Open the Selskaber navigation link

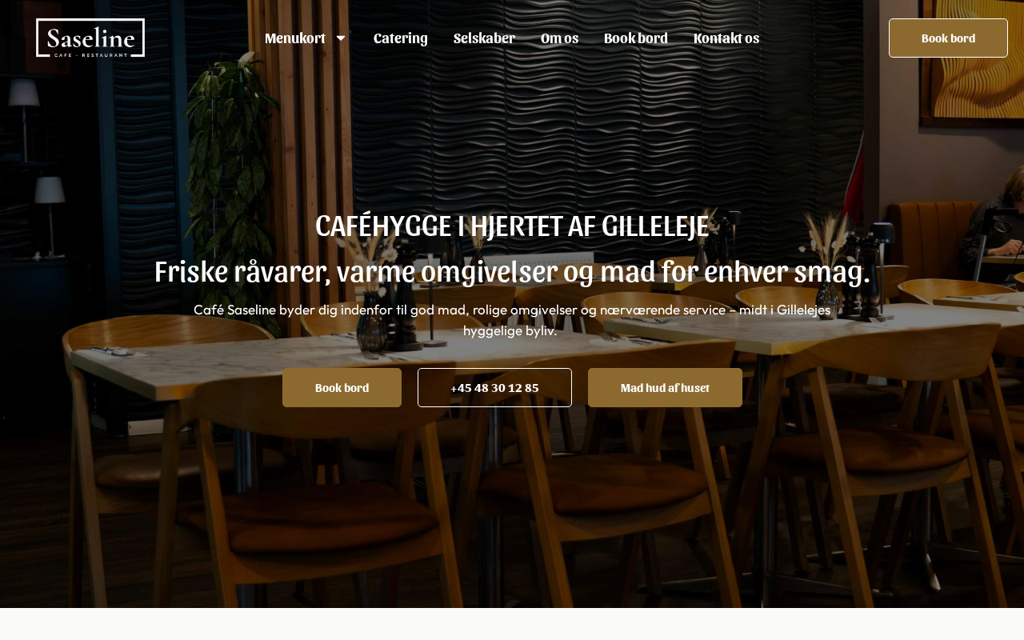(x=484, y=38)
